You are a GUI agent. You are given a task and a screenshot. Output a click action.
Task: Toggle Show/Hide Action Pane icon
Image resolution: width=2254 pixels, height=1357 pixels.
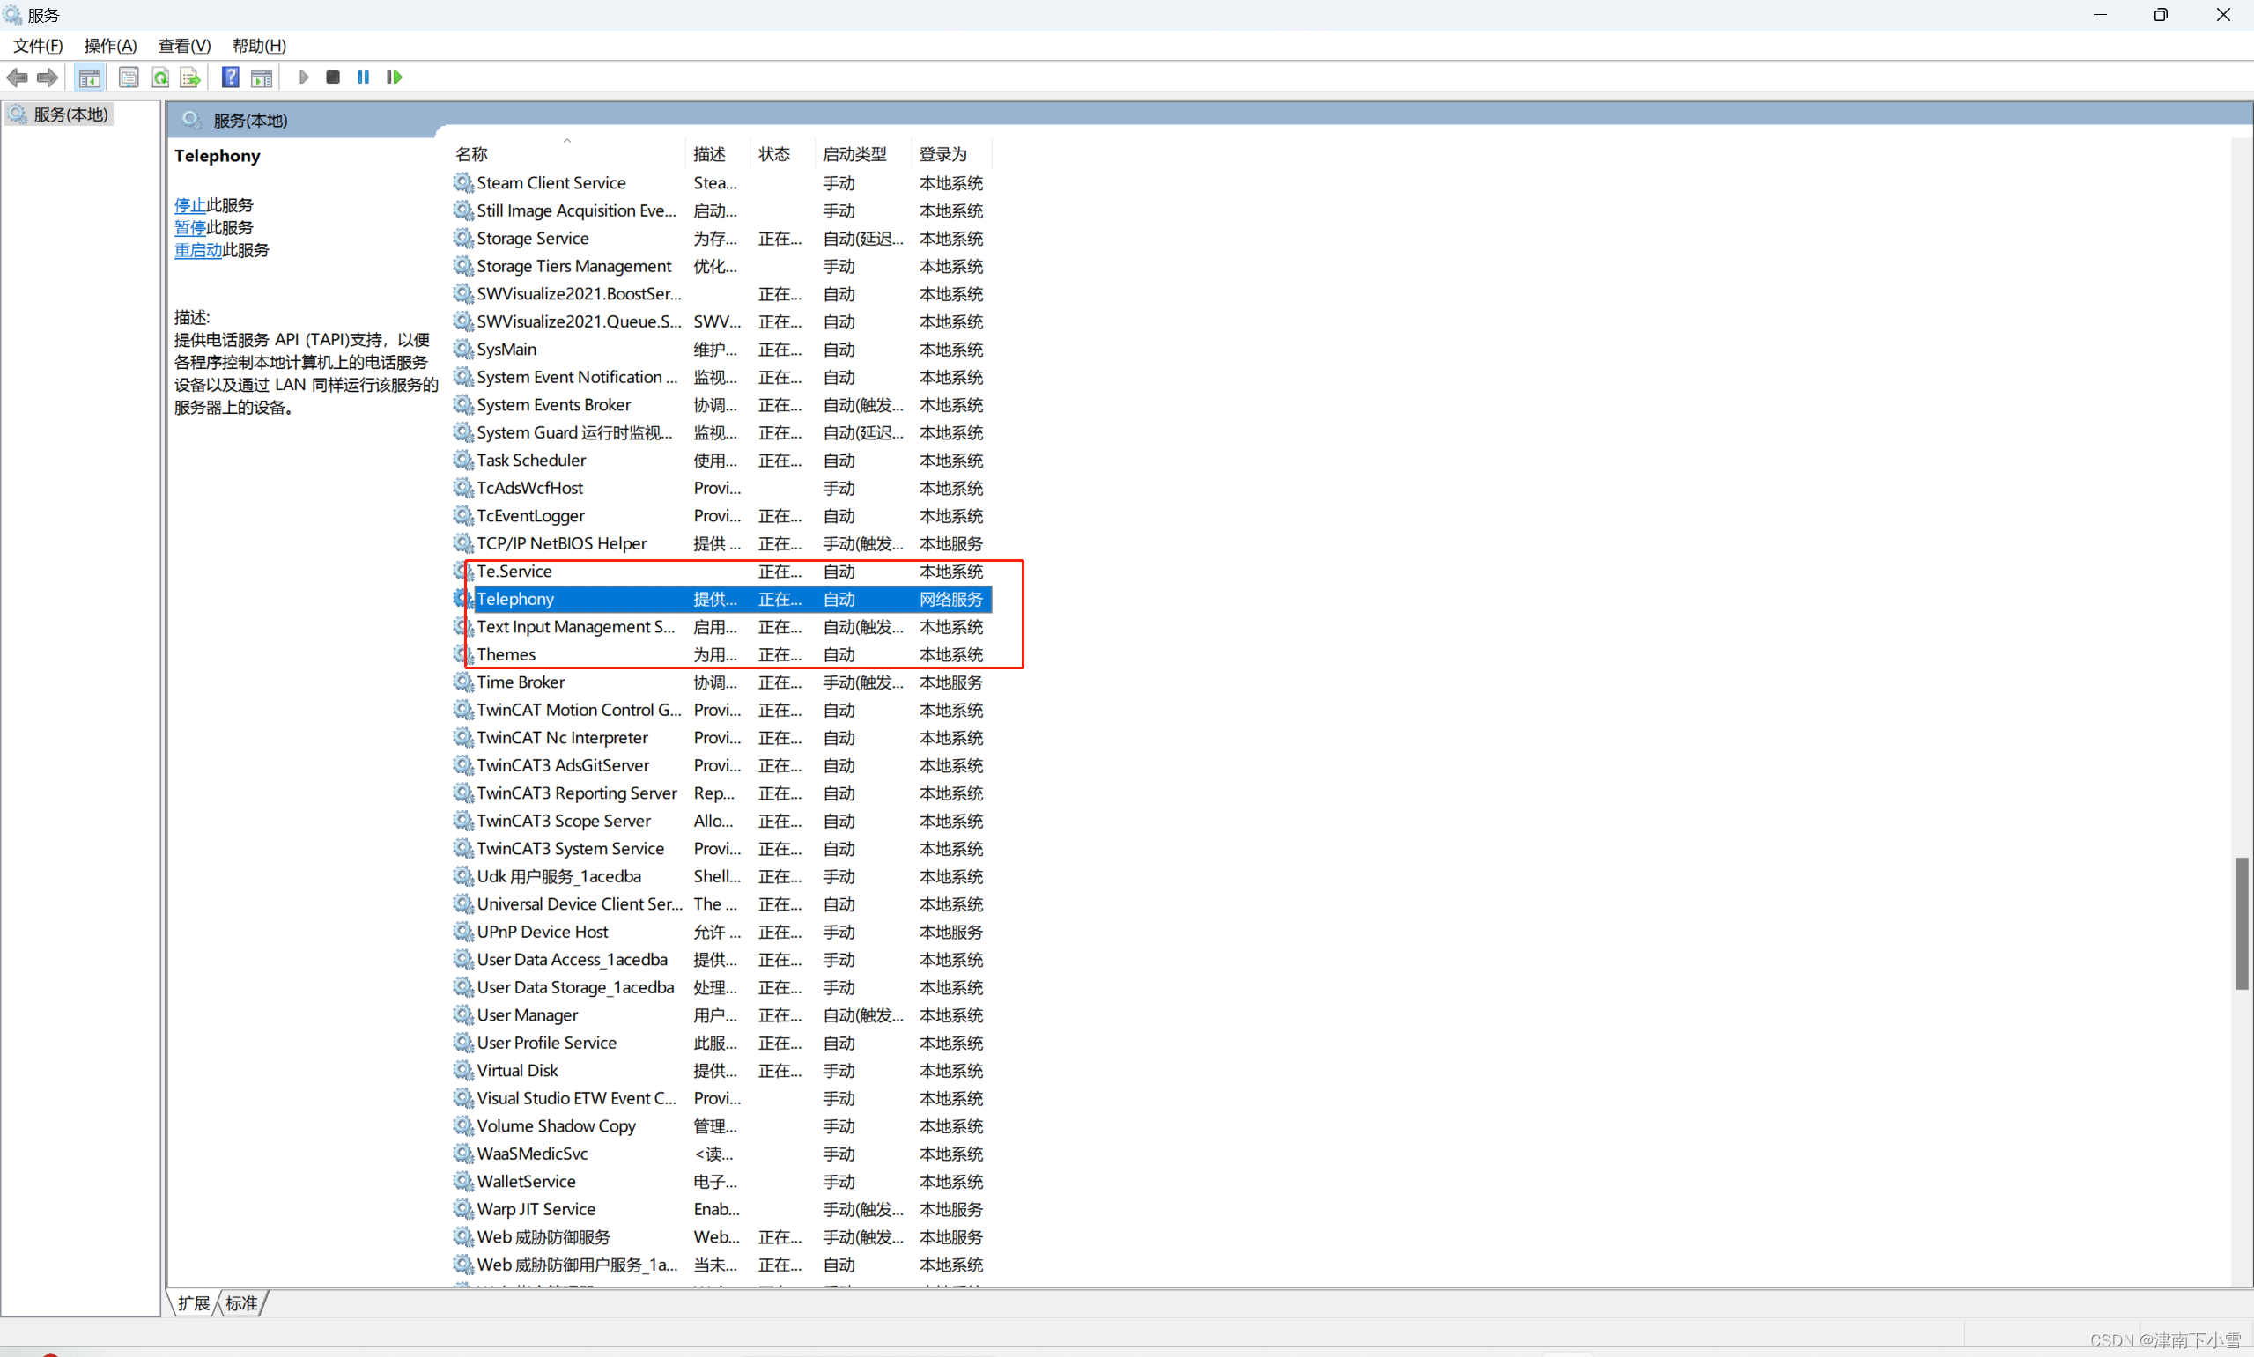pyautogui.click(x=262, y=77)
